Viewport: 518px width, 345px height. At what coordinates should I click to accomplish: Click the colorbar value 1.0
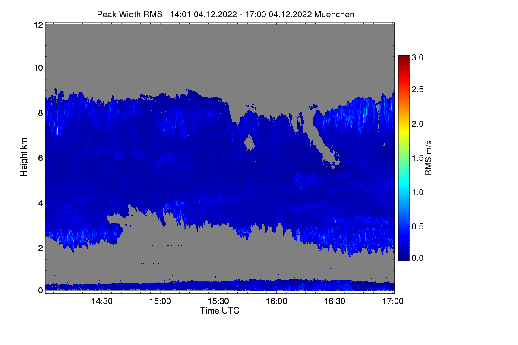(x=417, y=192)
